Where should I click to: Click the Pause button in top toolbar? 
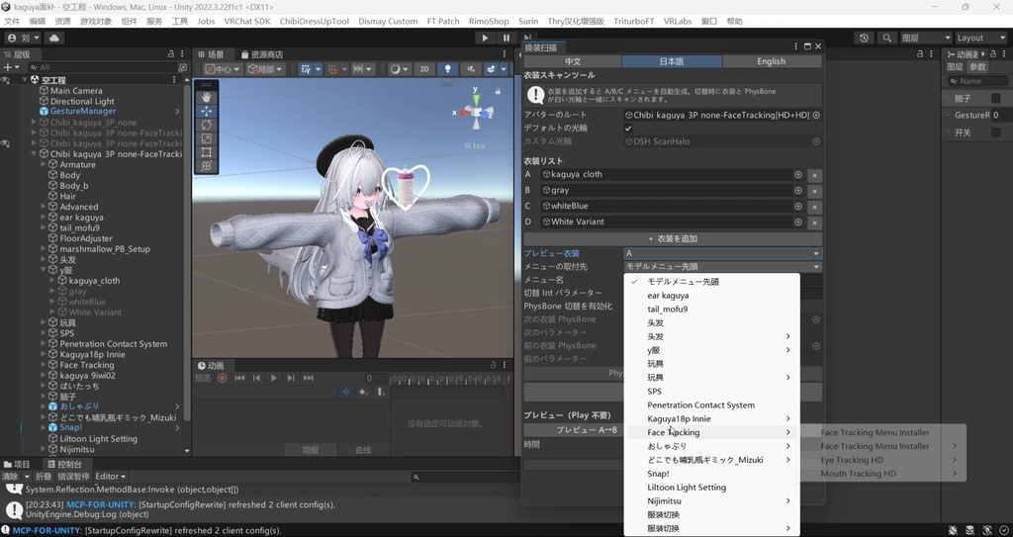506,39
